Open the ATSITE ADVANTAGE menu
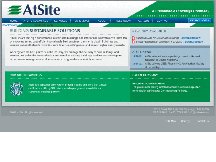The width and height of the screenshot is (216, 162). 36,21
